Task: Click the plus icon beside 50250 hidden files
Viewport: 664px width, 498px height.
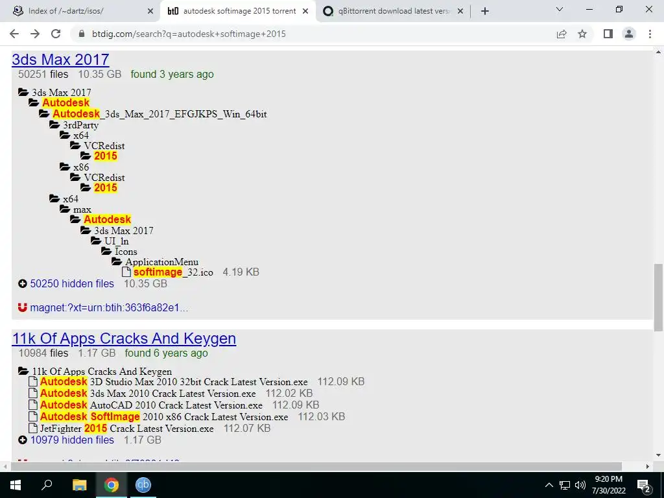Action: point(23,284)
